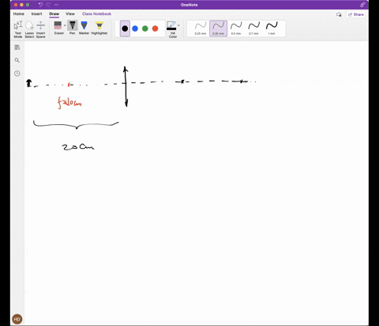Open the Class Notebook tab
The width and height of the screenshot is (379, 326).
tap(96, 13)
